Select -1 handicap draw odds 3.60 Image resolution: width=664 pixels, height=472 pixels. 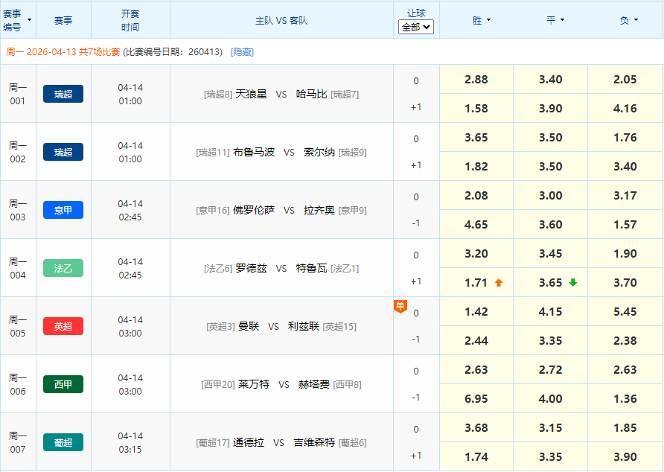point(551,225)
